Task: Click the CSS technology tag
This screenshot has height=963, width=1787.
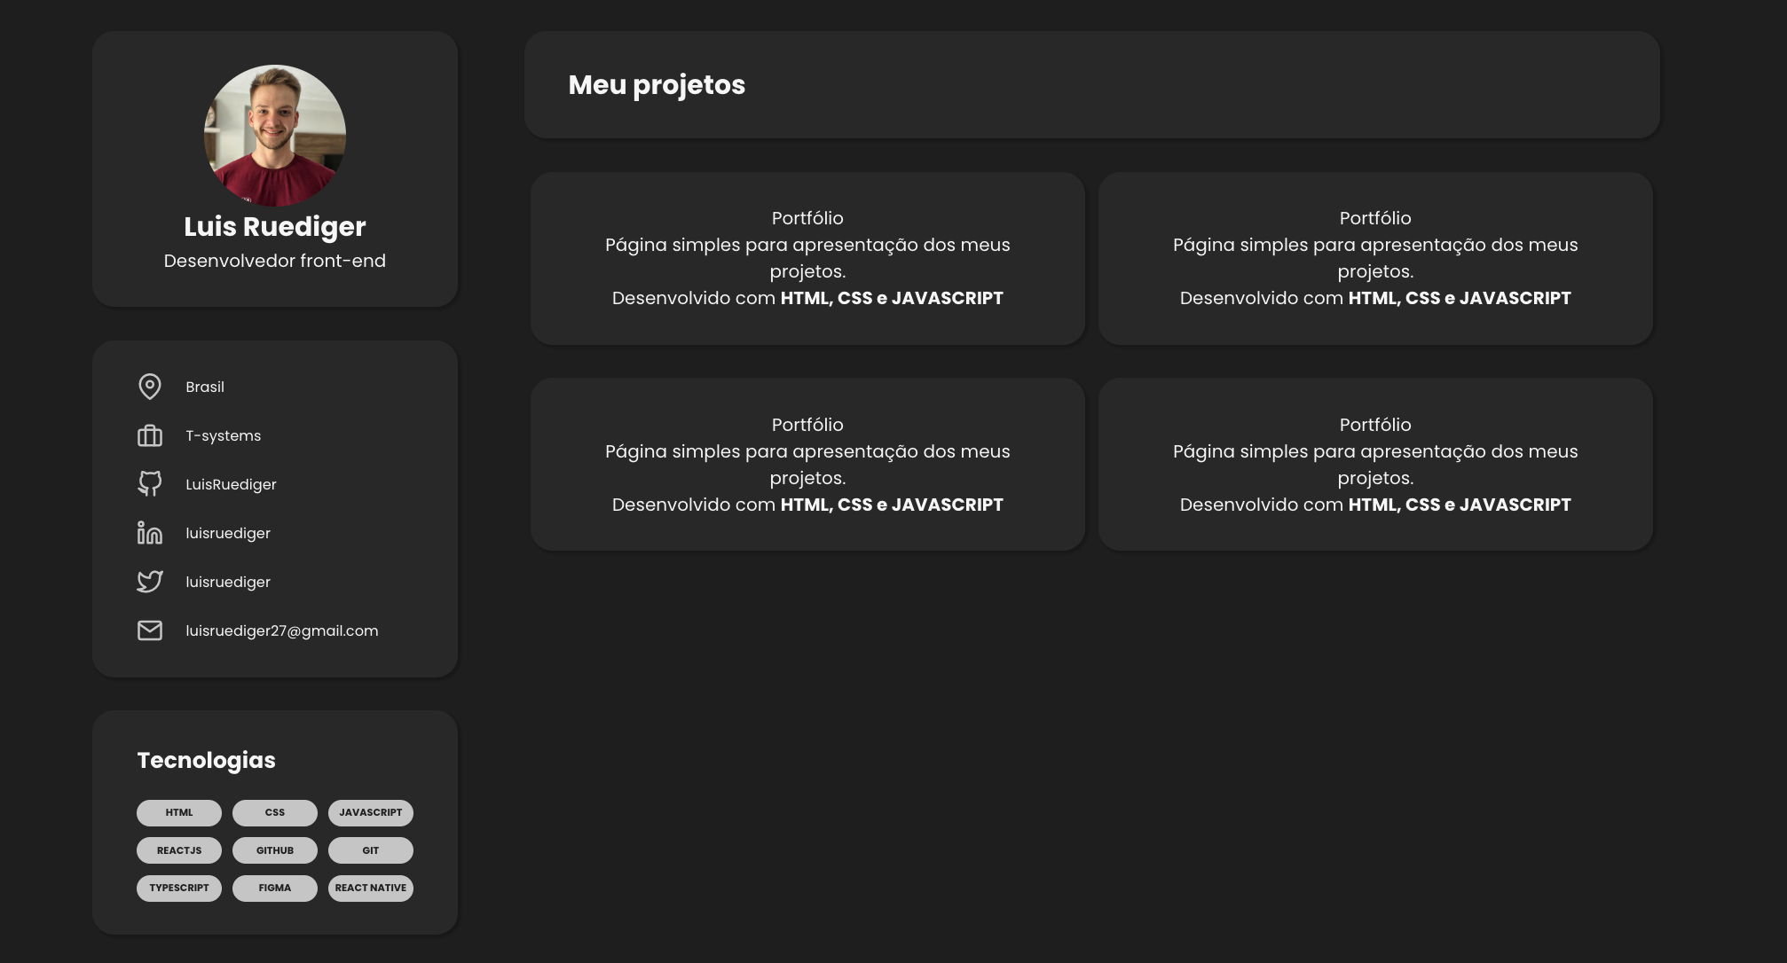Action: pyautogui.click(x=275, y=812)
